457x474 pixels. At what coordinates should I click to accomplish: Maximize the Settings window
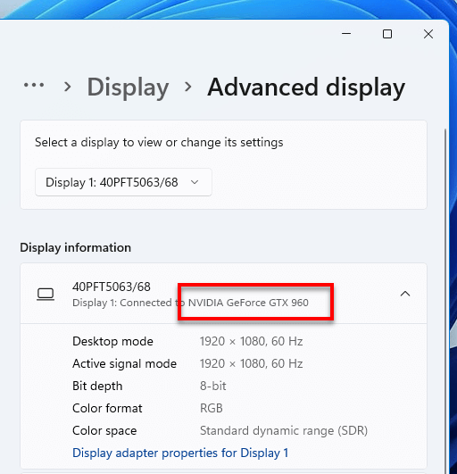pyautogui.click(x=387, y=34)
